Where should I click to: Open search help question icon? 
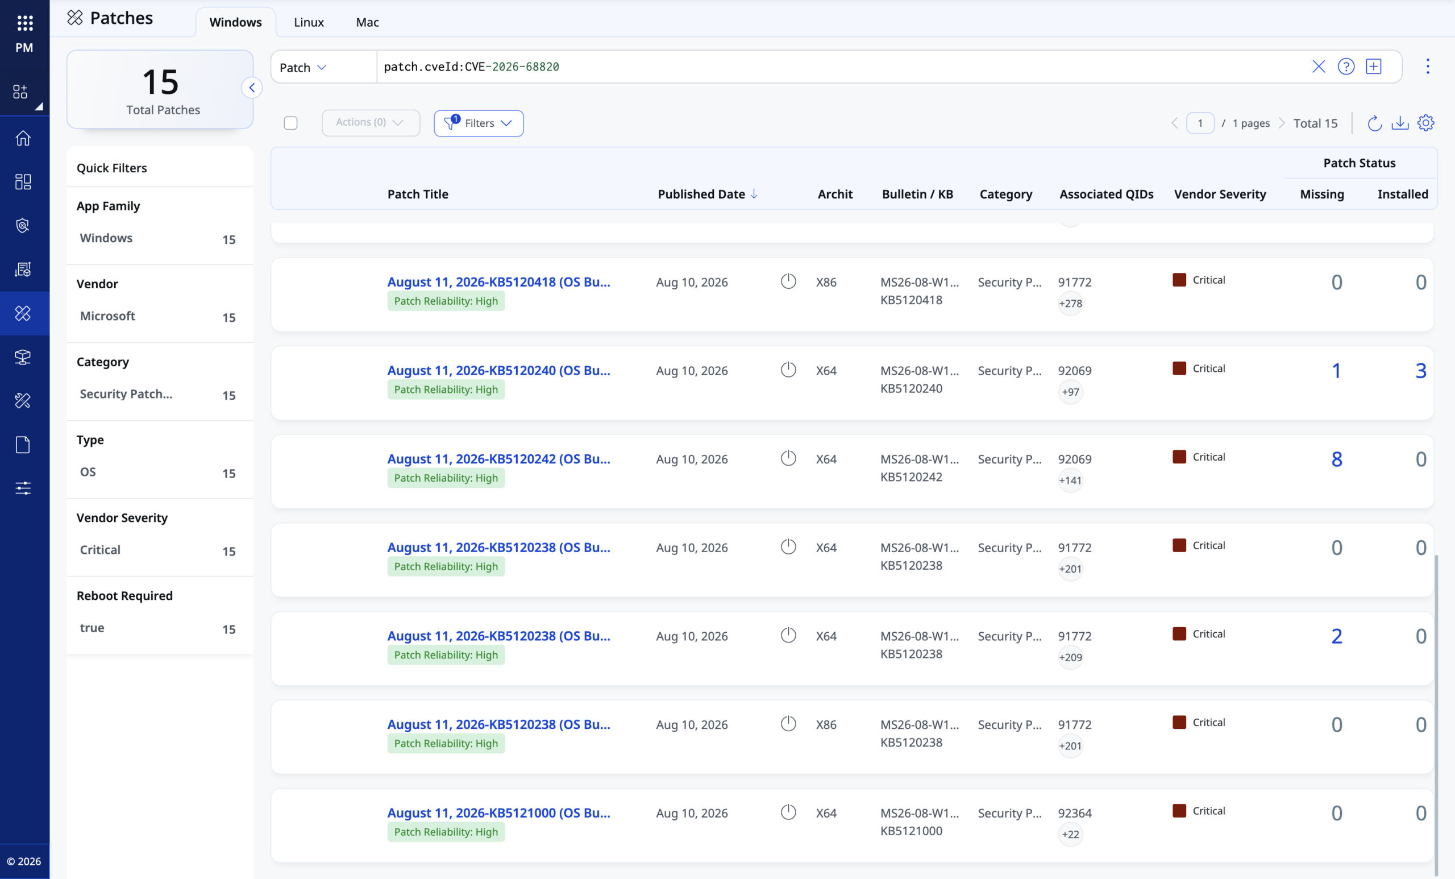click(1346, 67)
